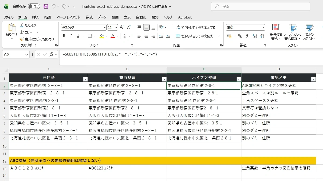This screenshot has height=181, width=323.
Task: Click the Increase Decimal icon
Action: tap(255, 36)
